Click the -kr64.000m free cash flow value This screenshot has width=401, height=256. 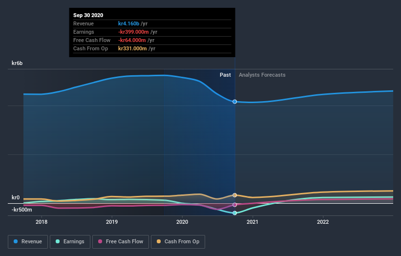point(132,40)
